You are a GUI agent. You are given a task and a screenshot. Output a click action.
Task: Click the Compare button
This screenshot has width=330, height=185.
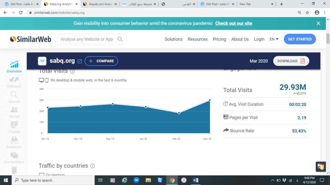click(101, 61)
